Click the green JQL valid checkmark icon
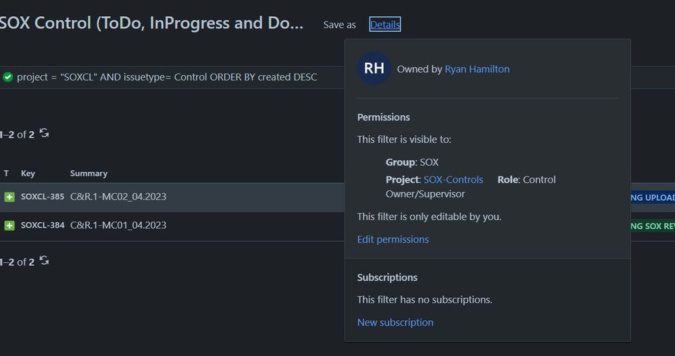The width and height of the screenshot is (675, 356). tap(7, 77)
